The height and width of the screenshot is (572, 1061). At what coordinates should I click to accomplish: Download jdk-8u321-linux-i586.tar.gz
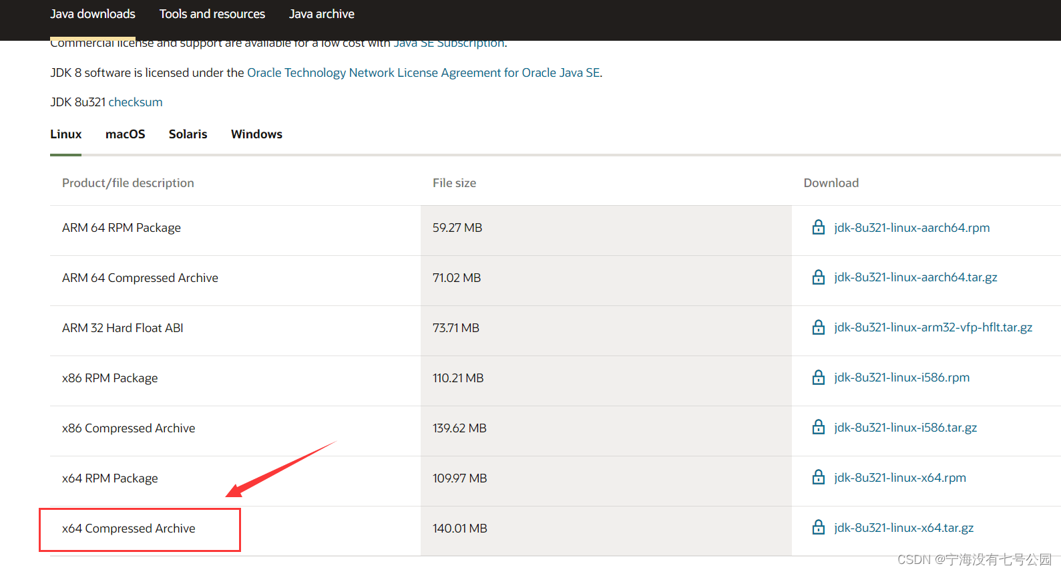point(905,428)
